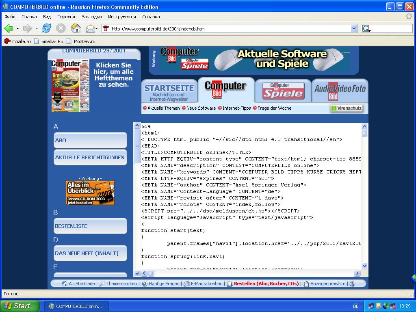Expand the address bar URL dropdown
Image resolution: width=416 pixels, height=312 pixels.
tap(354, 29)
